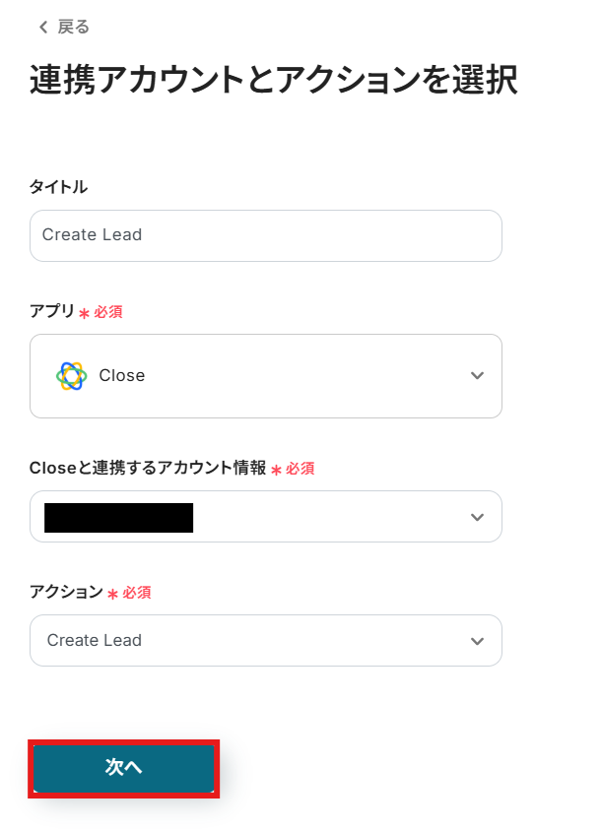
Task: Click the heading 連携アカウントとアクションを選択
Action: 273,81
